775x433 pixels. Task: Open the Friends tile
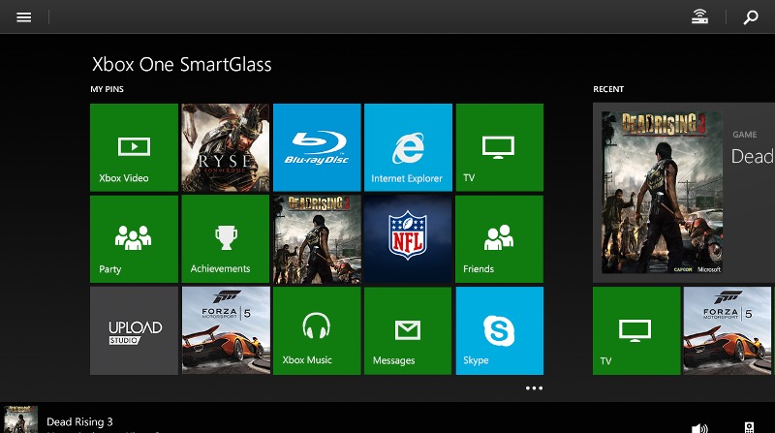pyautogui.click(x=500, y=239)
